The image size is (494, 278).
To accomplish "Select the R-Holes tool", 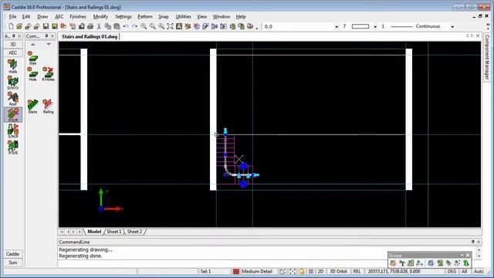I will click(x=48, y=74).
